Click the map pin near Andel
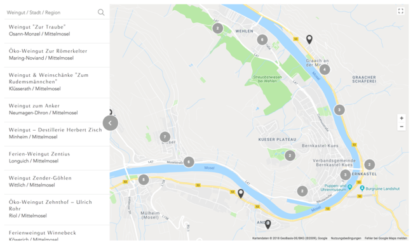 267,224
